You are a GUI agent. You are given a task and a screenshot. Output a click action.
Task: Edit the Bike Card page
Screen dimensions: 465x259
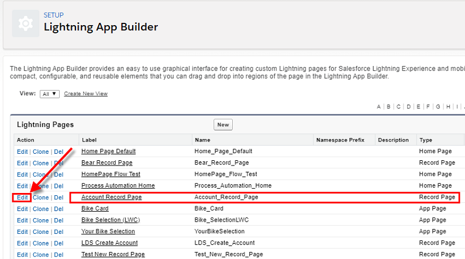(x=22, y=209)
